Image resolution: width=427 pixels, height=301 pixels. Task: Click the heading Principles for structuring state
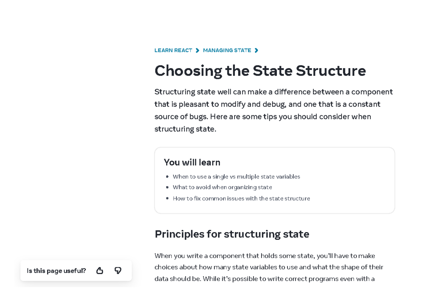click(232, 234)
